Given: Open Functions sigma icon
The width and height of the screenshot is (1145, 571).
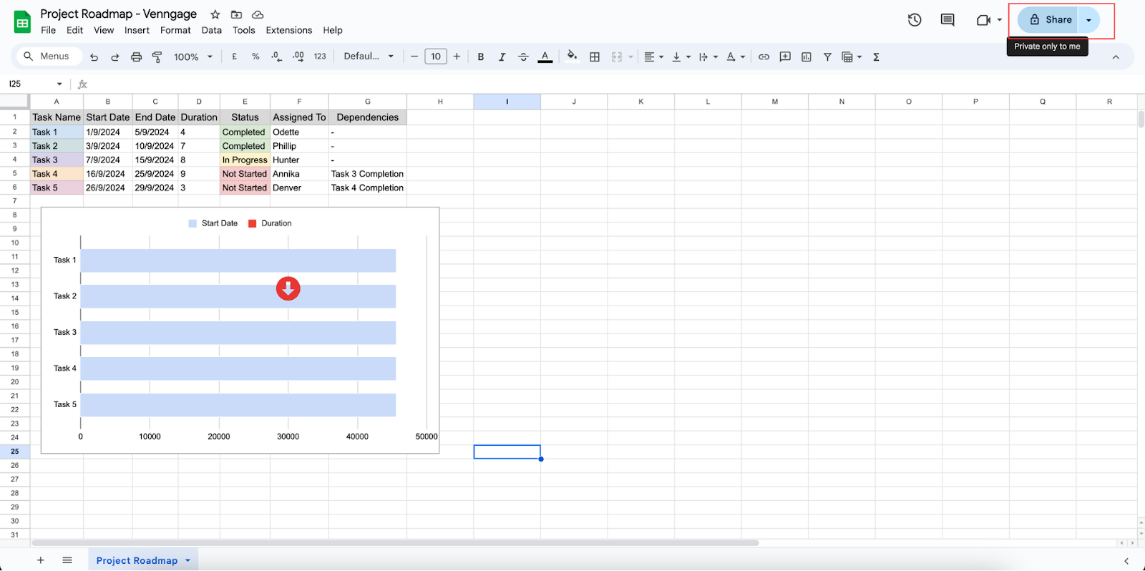Looking at the screenshot, I should pyautogui.click(x=876, y=57).
